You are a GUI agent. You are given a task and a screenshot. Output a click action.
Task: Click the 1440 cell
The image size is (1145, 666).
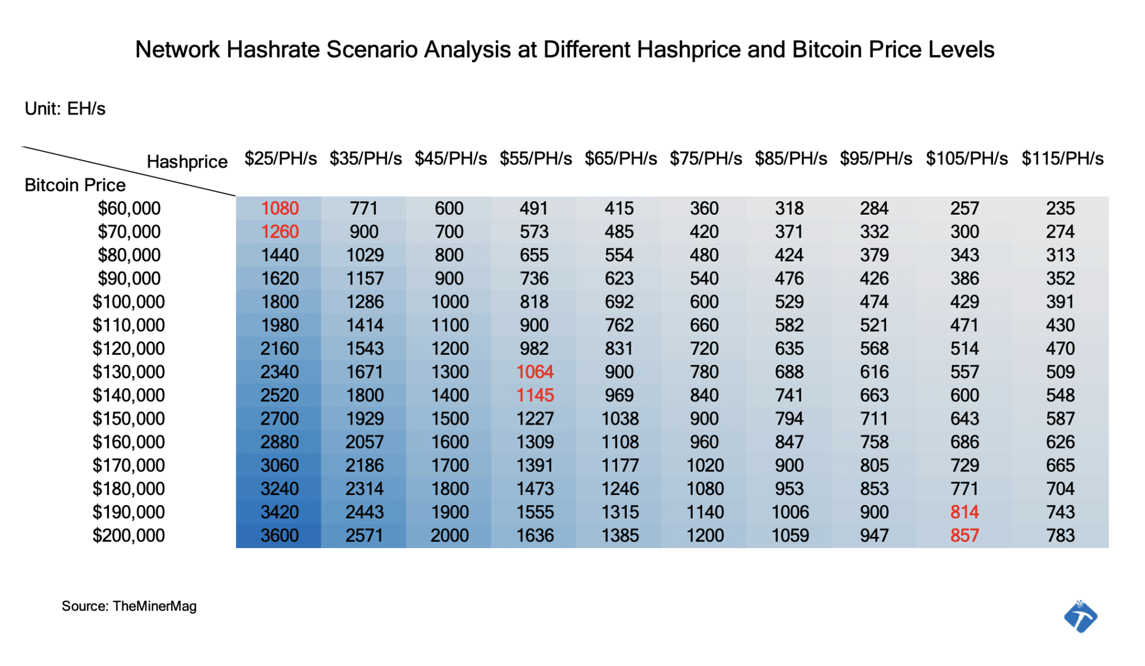point(280,255)
